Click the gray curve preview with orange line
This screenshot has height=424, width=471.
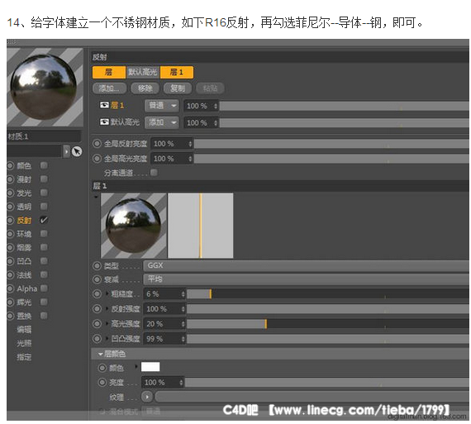point(201,226)
